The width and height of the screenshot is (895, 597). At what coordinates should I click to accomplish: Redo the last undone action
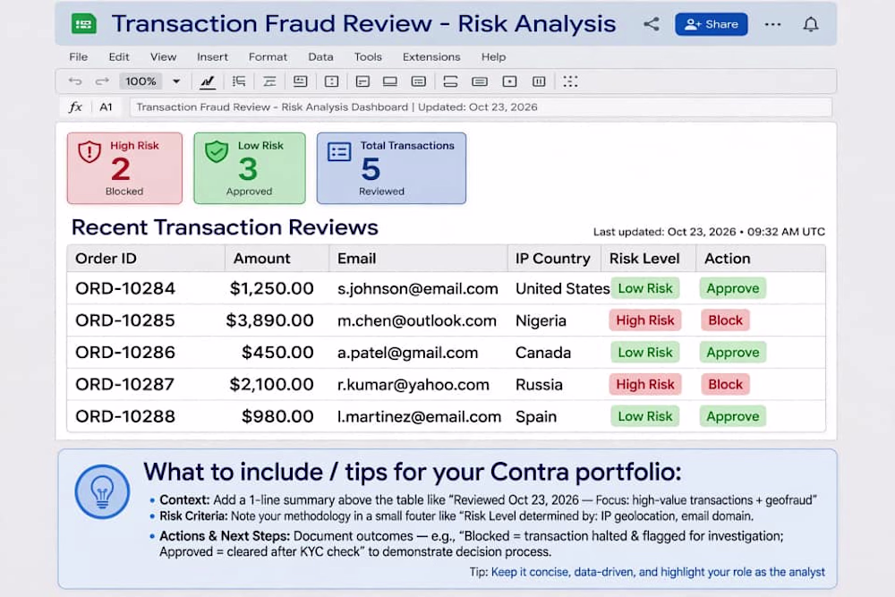point(102,81)
